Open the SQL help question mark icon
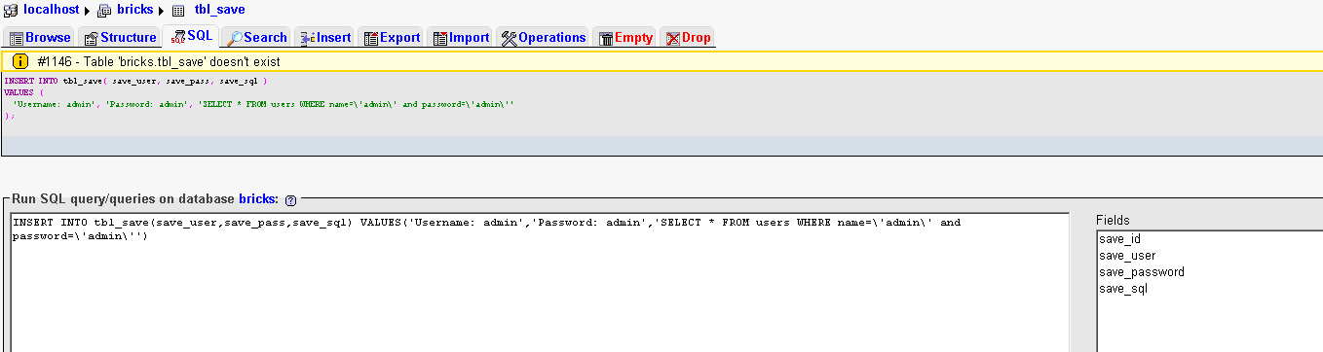Image resolution: width=1323 pixels, height=352 pixels. (290, 199)
